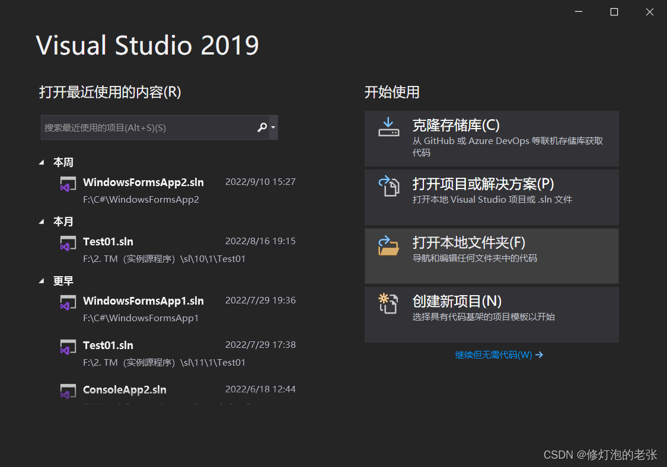Viewport: 667px width, 467px height.
Task: Click the open local folder icon
Action: (389, 245)
